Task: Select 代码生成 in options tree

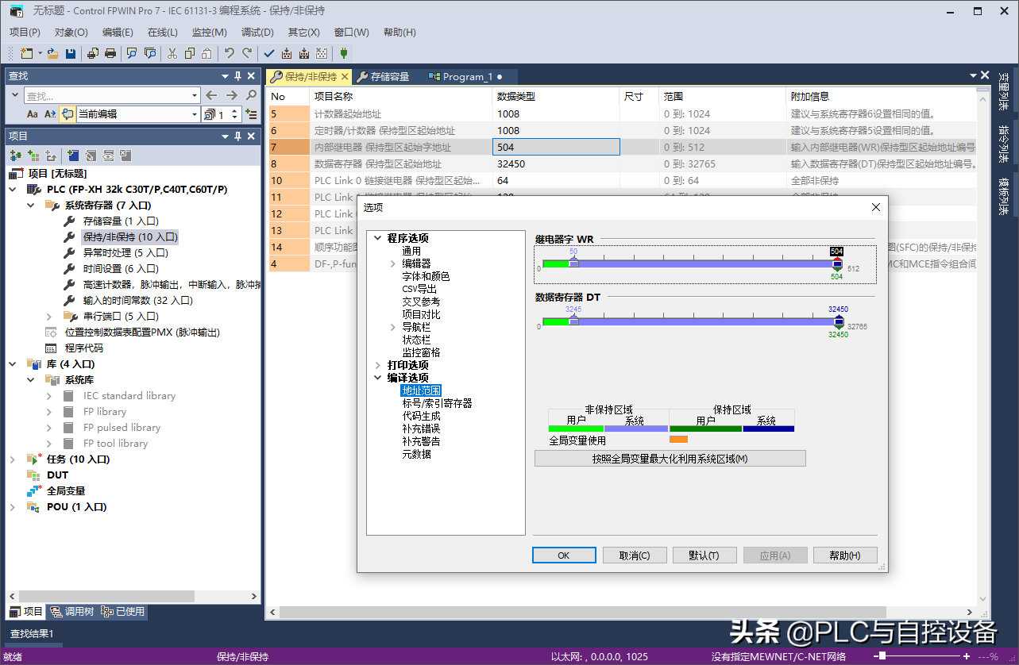Action: coord(421,416)
